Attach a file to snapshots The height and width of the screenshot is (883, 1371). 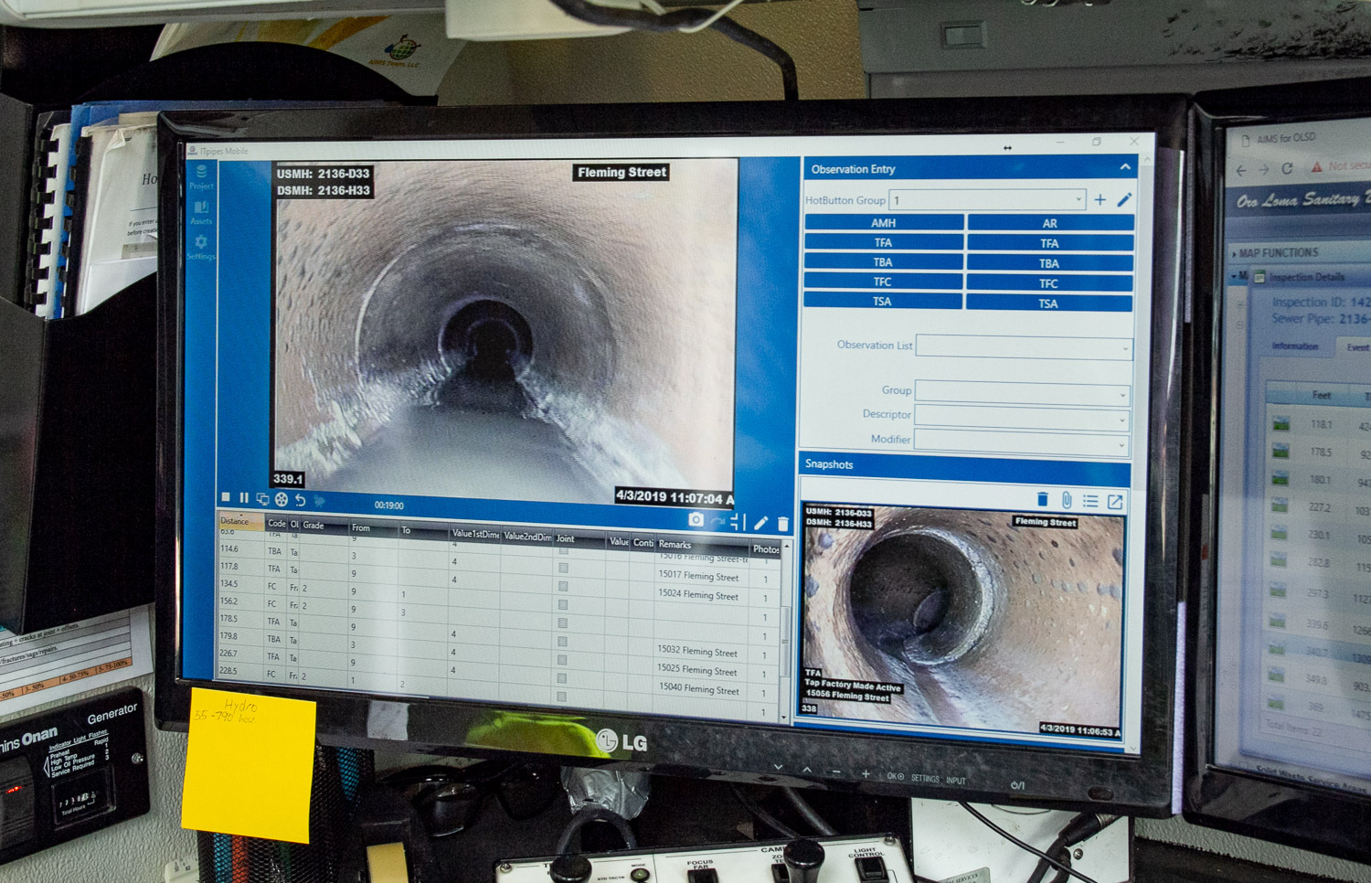[1066, 500]
